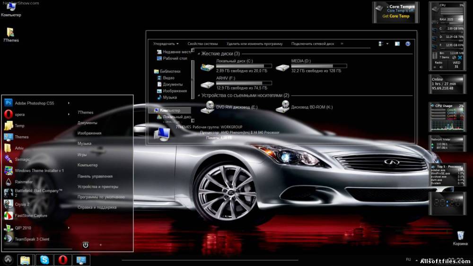Select Библиотеки in navigation pane
This screenshot has height=266, width=473.
[x=167, y=71]
